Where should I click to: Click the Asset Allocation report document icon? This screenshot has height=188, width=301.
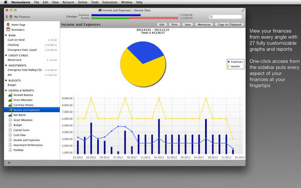tap(10, 120)
